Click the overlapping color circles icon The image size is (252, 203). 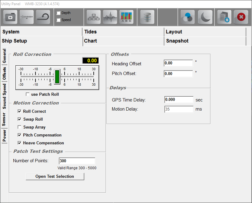(x=188, y=17)
